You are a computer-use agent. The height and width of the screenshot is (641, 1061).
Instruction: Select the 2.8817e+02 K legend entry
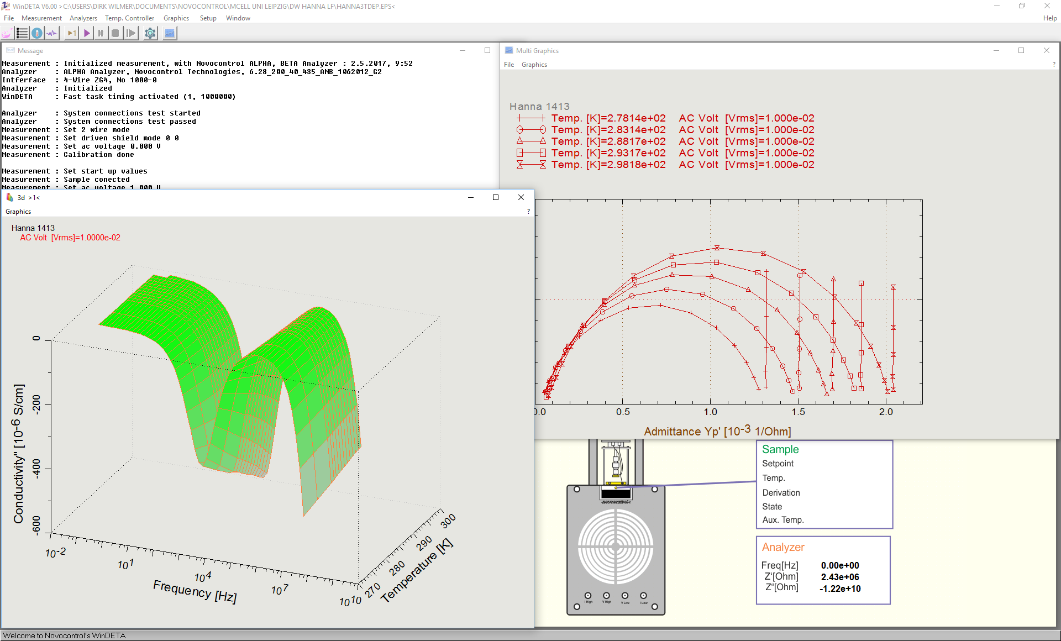[x=665, y=141]
